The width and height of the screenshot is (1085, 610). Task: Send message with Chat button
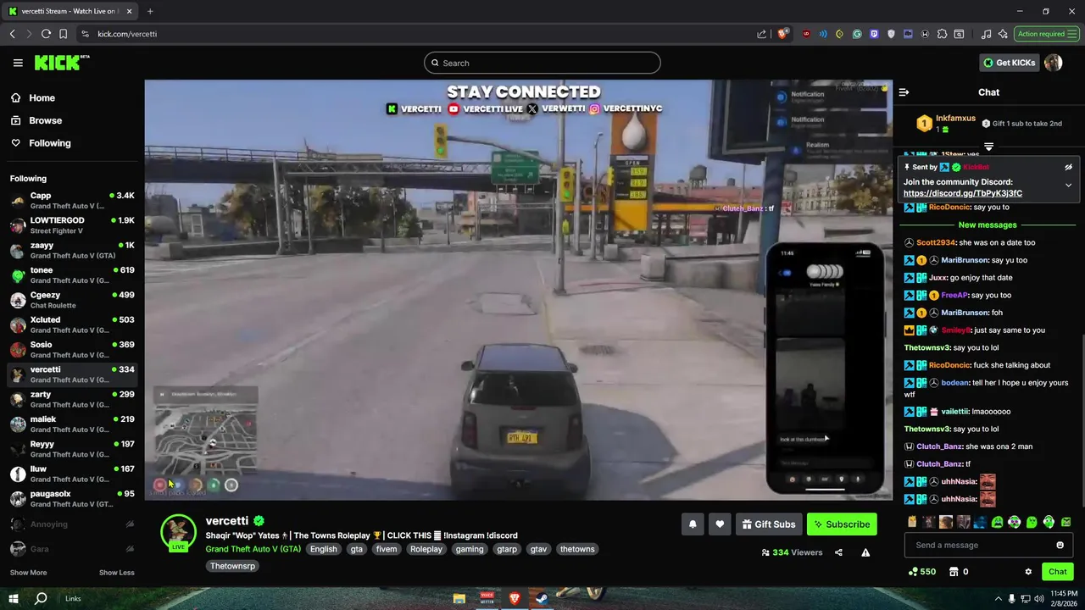tap(1058, 572)
